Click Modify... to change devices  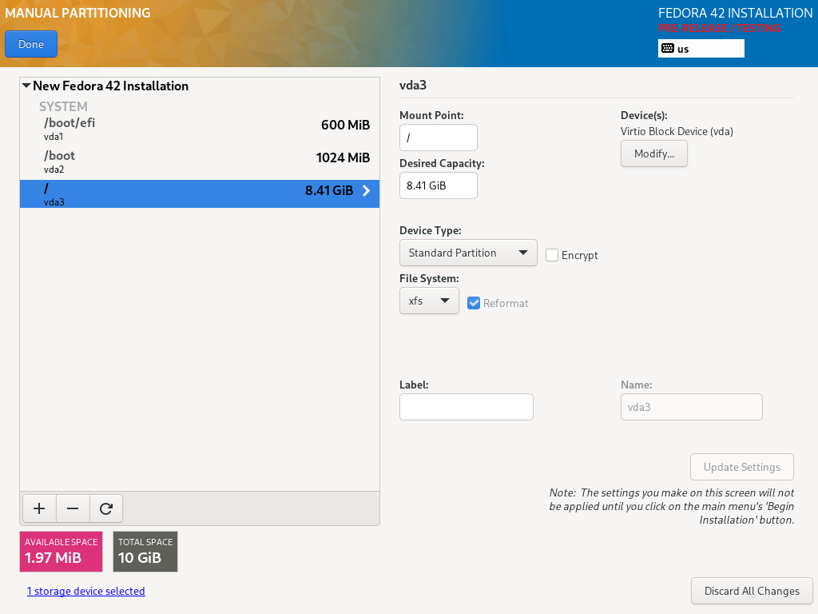pyautogui.click(x=654, y=154)
